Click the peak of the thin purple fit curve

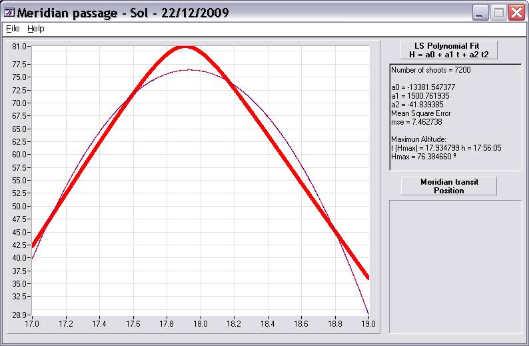(189, 69)
